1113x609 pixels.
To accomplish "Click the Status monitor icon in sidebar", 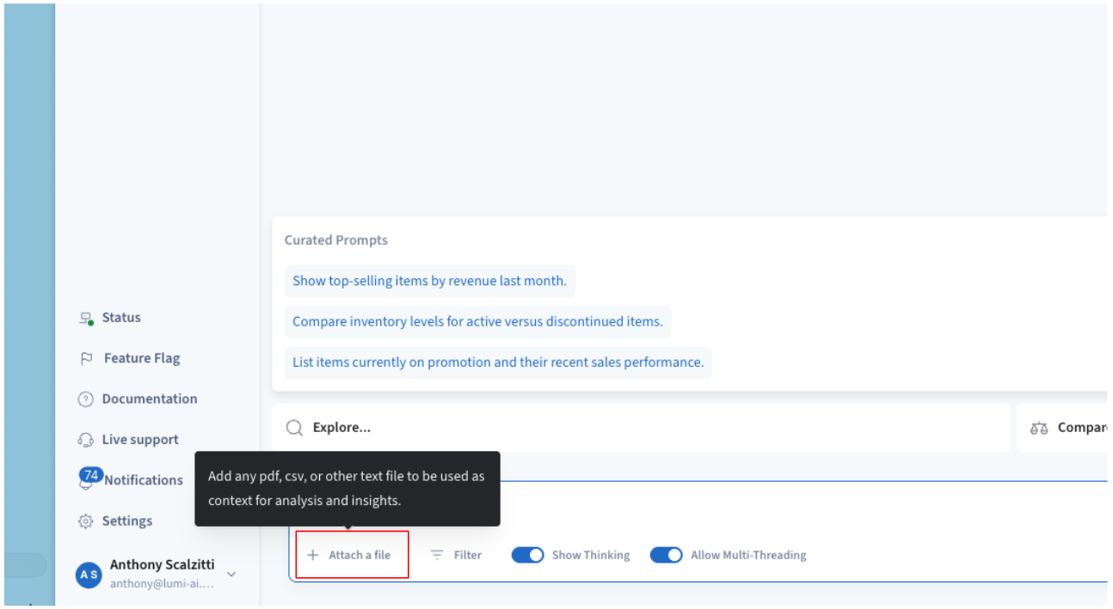I will [x=86, y=318].
